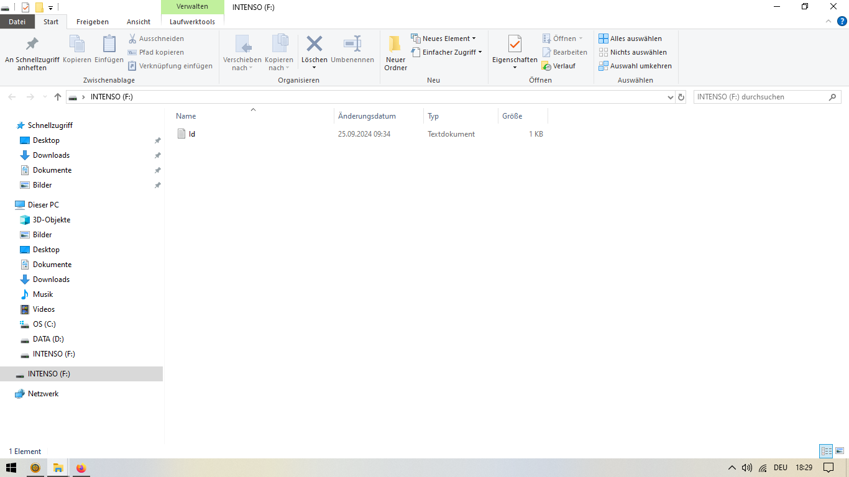Image resolution: width=849 pixels, height=477 pixels.
Task: Open the address bar history dropdown
Action: coord(670,98)
